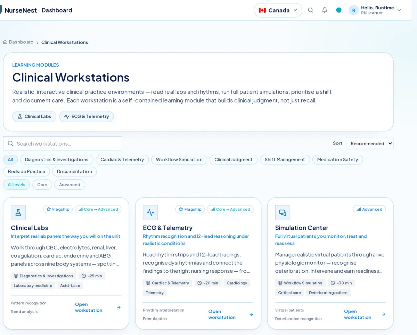Click the Telemetry tag on ECG card
Screen dimensions: 417x335
pos(155,293)
